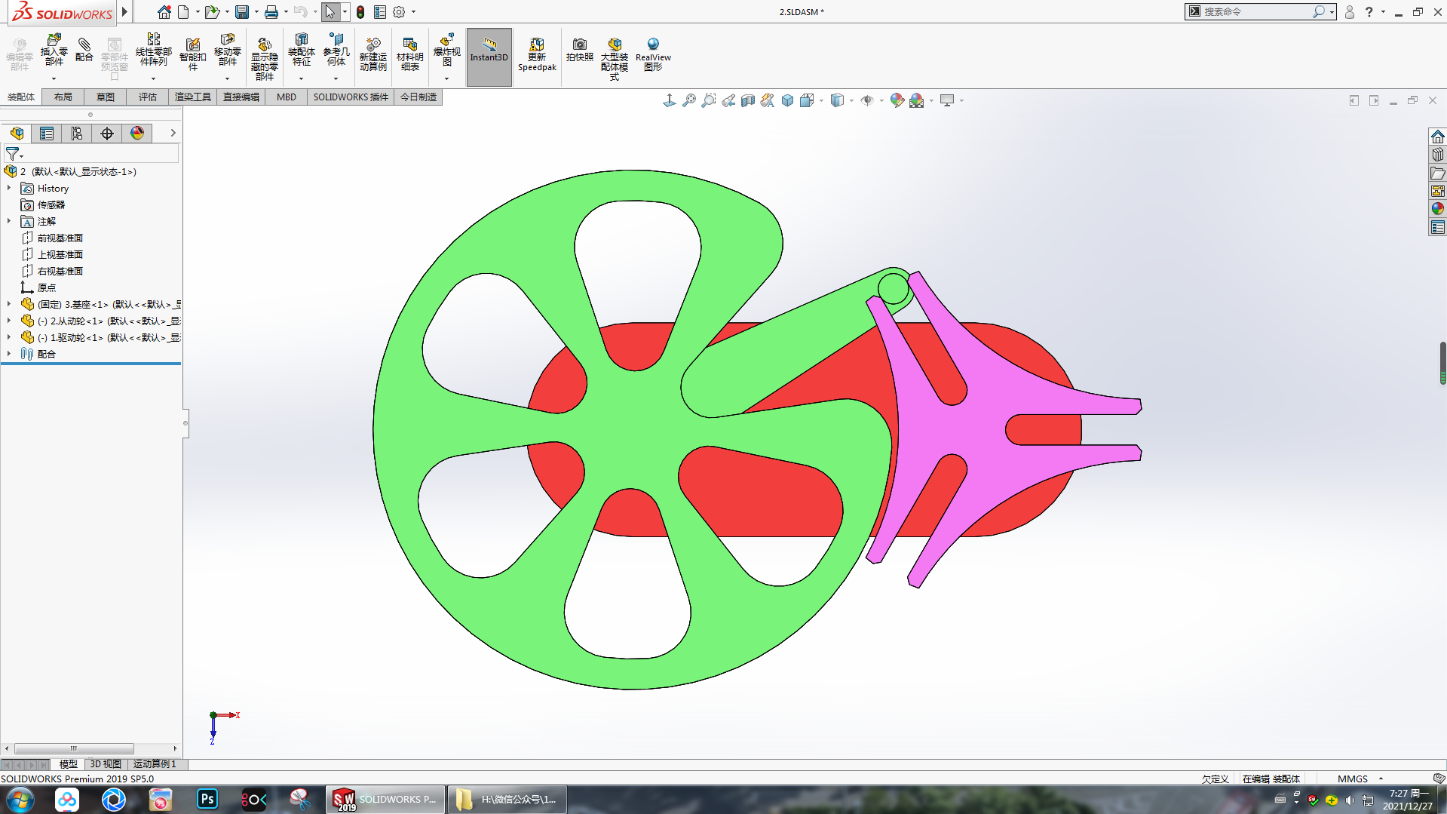
Task: Click Section View icon
Action: point(748,100)
